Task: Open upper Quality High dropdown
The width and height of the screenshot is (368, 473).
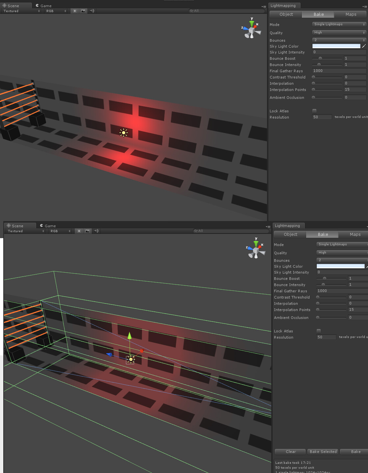Action: click(339, 33)
